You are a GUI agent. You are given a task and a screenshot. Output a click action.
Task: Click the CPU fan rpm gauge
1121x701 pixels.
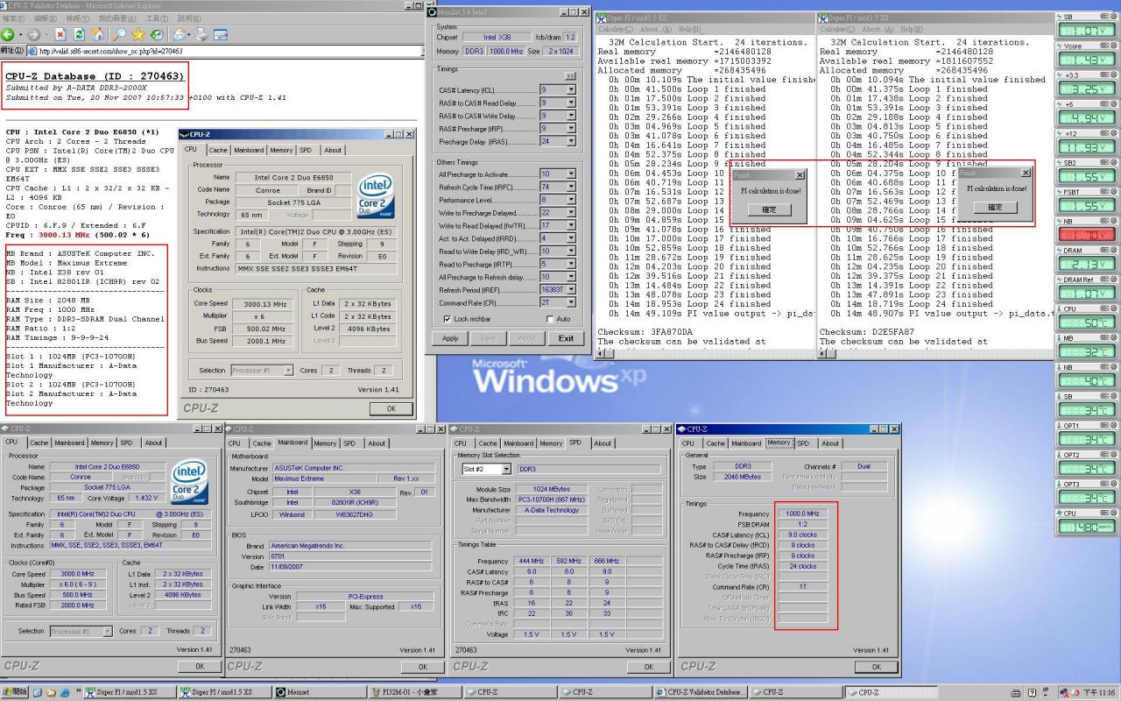point(1088,521)
